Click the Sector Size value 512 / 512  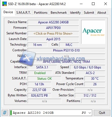point(90,96)
